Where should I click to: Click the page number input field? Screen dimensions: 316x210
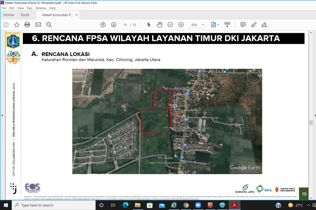[125, 25]
